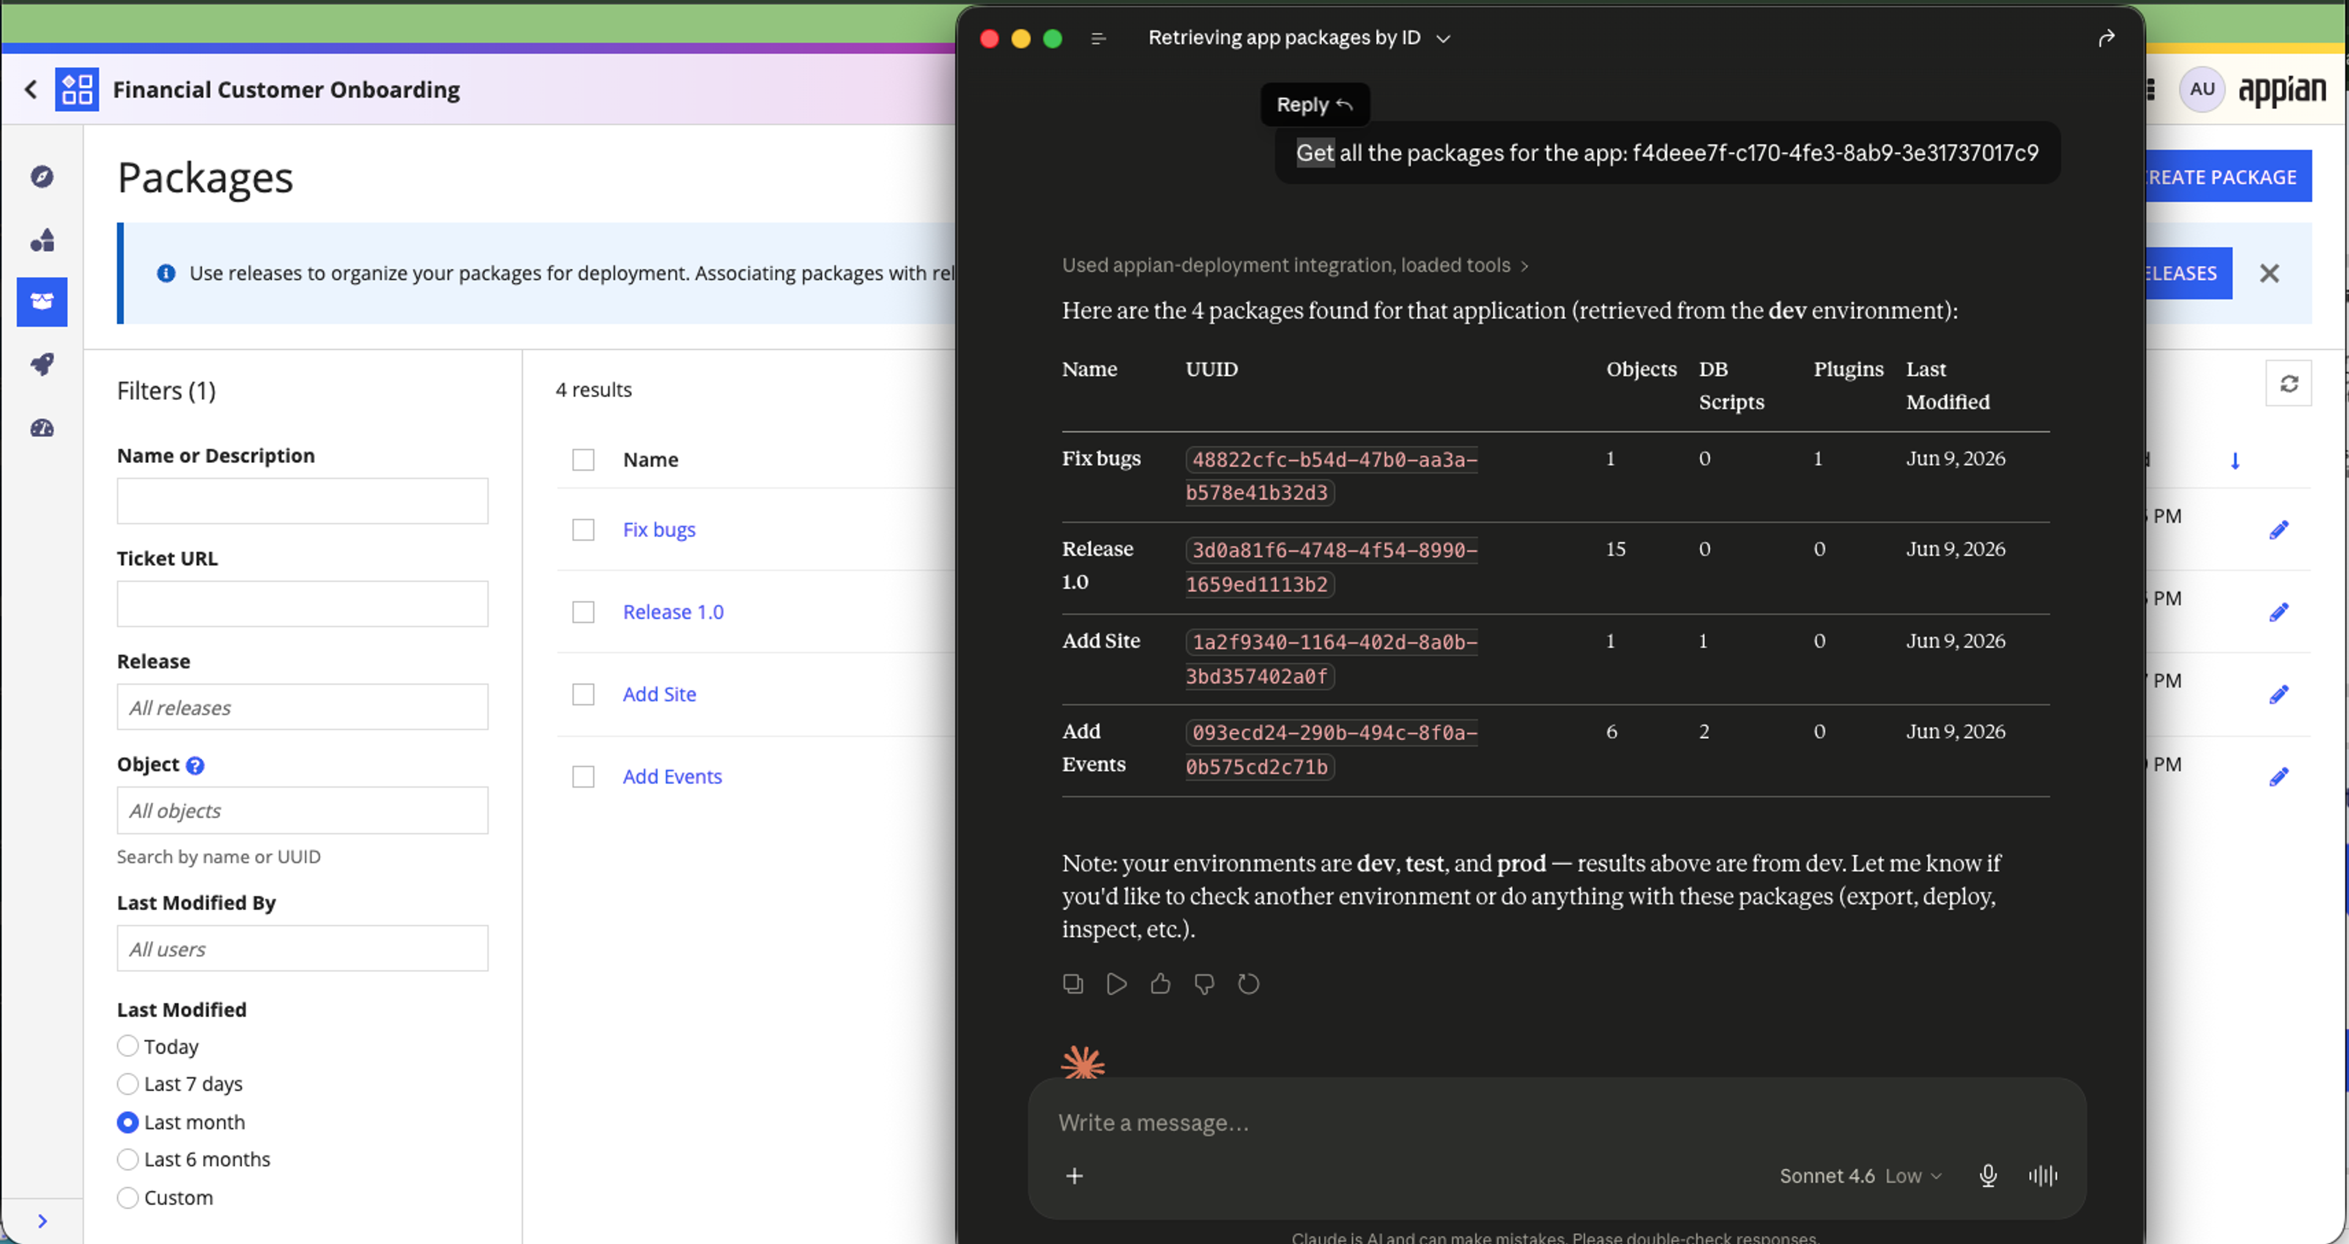Edit the Fix bugs package pencil icon
This screenshot has height=1244, width=2349.
[2279, 530]
